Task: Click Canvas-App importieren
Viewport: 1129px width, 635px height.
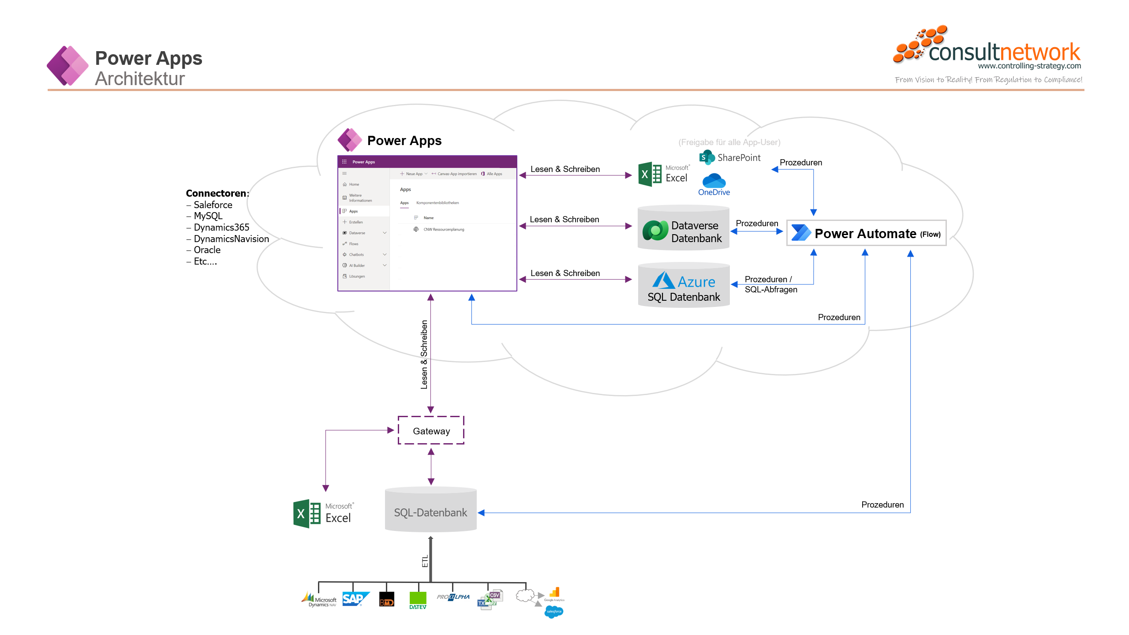Action: pyautogui.click(x=457, y=174)
